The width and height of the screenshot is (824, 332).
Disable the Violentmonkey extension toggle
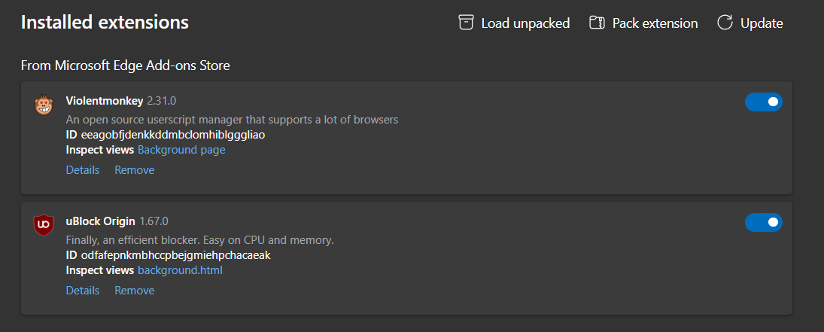pos(763,102)
